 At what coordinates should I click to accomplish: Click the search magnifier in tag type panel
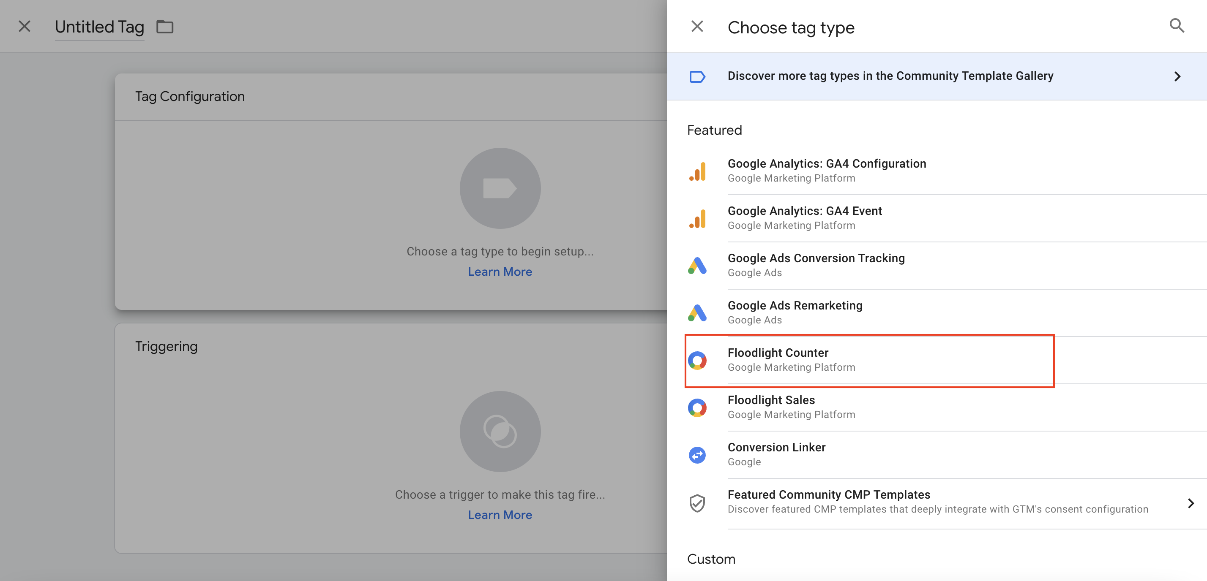click(1177, 26)
